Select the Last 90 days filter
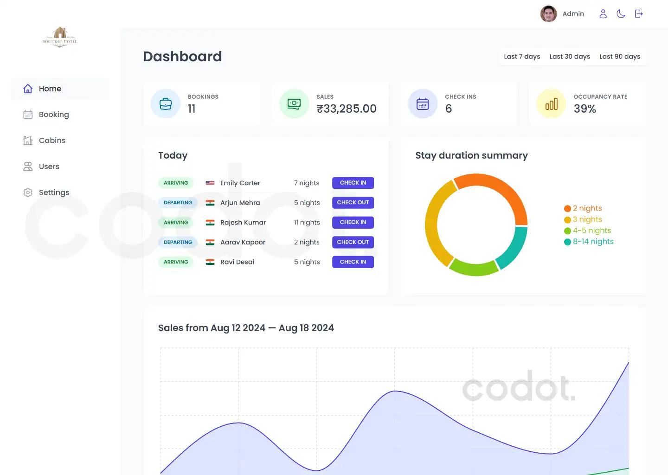Screen dimensions: 668x475 tap(620, 56)
